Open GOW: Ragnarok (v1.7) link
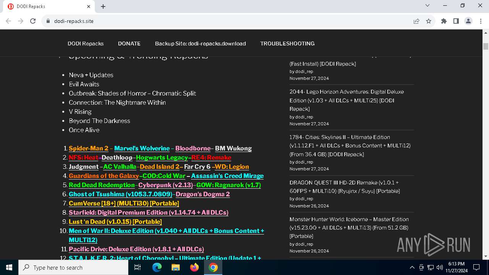The width and height of the screenshot is (489, 275). pyautogui.click(x=228, y=185)
